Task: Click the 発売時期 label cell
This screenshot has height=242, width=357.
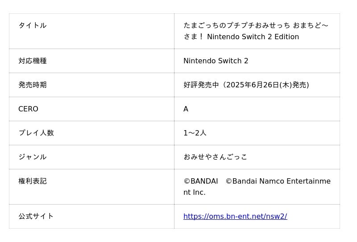Action: tap(33, 85)
